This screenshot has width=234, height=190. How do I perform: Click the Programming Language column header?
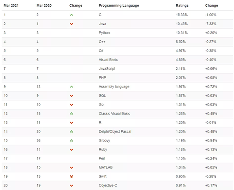(119, 5)
